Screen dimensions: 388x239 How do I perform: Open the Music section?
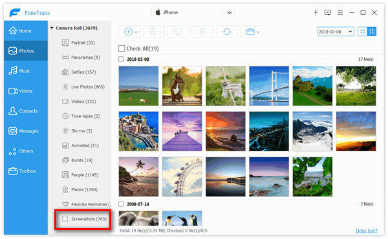[x=26, y=70]
